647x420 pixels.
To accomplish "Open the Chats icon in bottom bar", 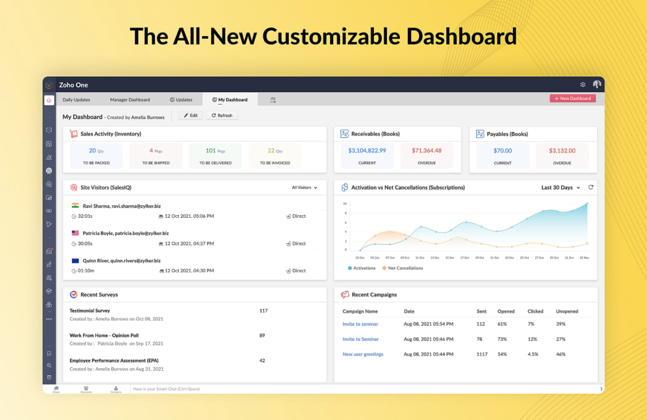I will click(x=56, y=389).
